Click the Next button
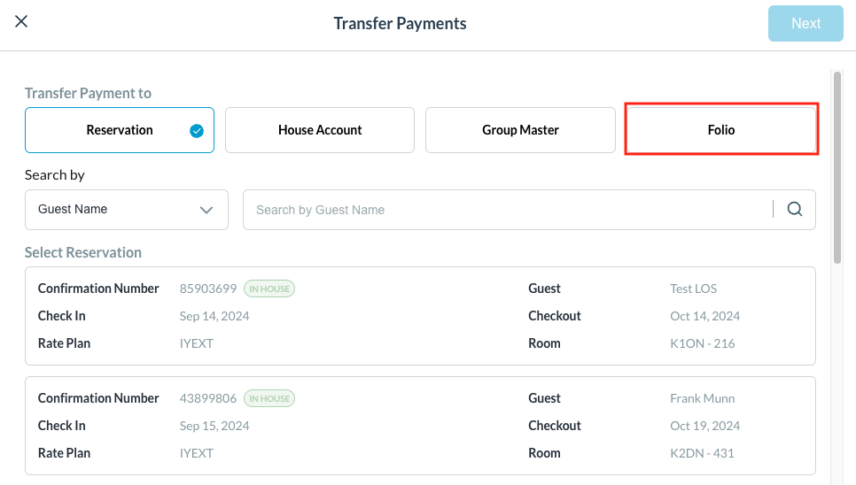This screenshot has height=485, width=856. [805, 24]
